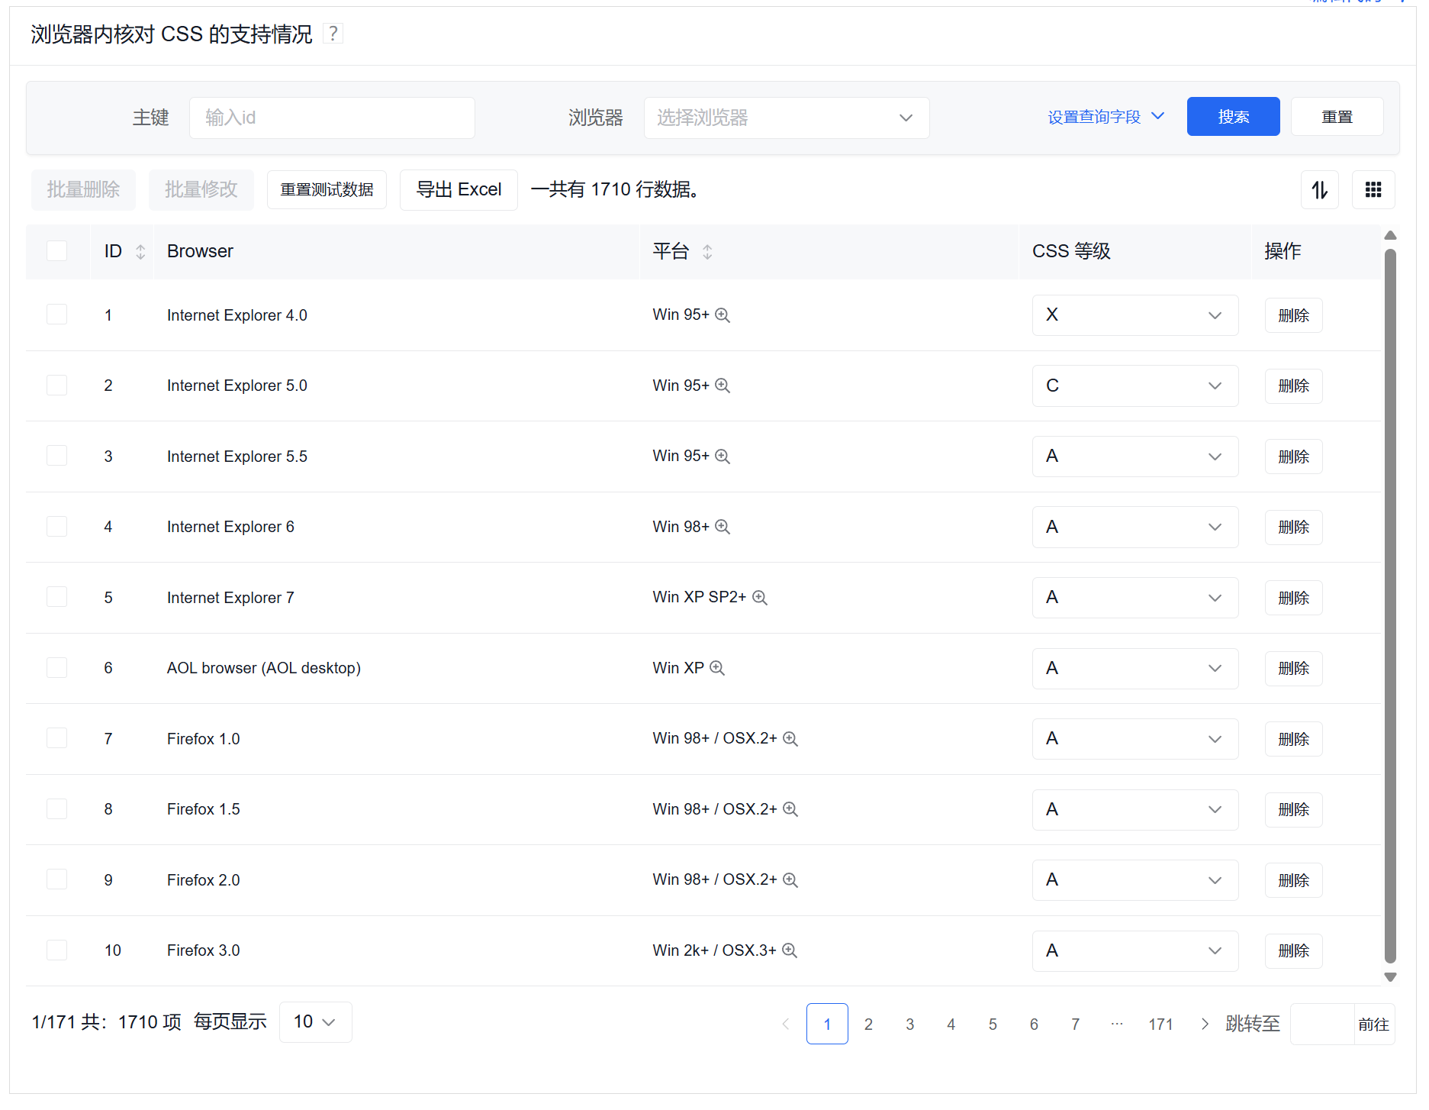Open CSS grade dropdown showing C
Image resolution: width=1429 pixels, height=1110 pixels.
(x=1135, y=386)
